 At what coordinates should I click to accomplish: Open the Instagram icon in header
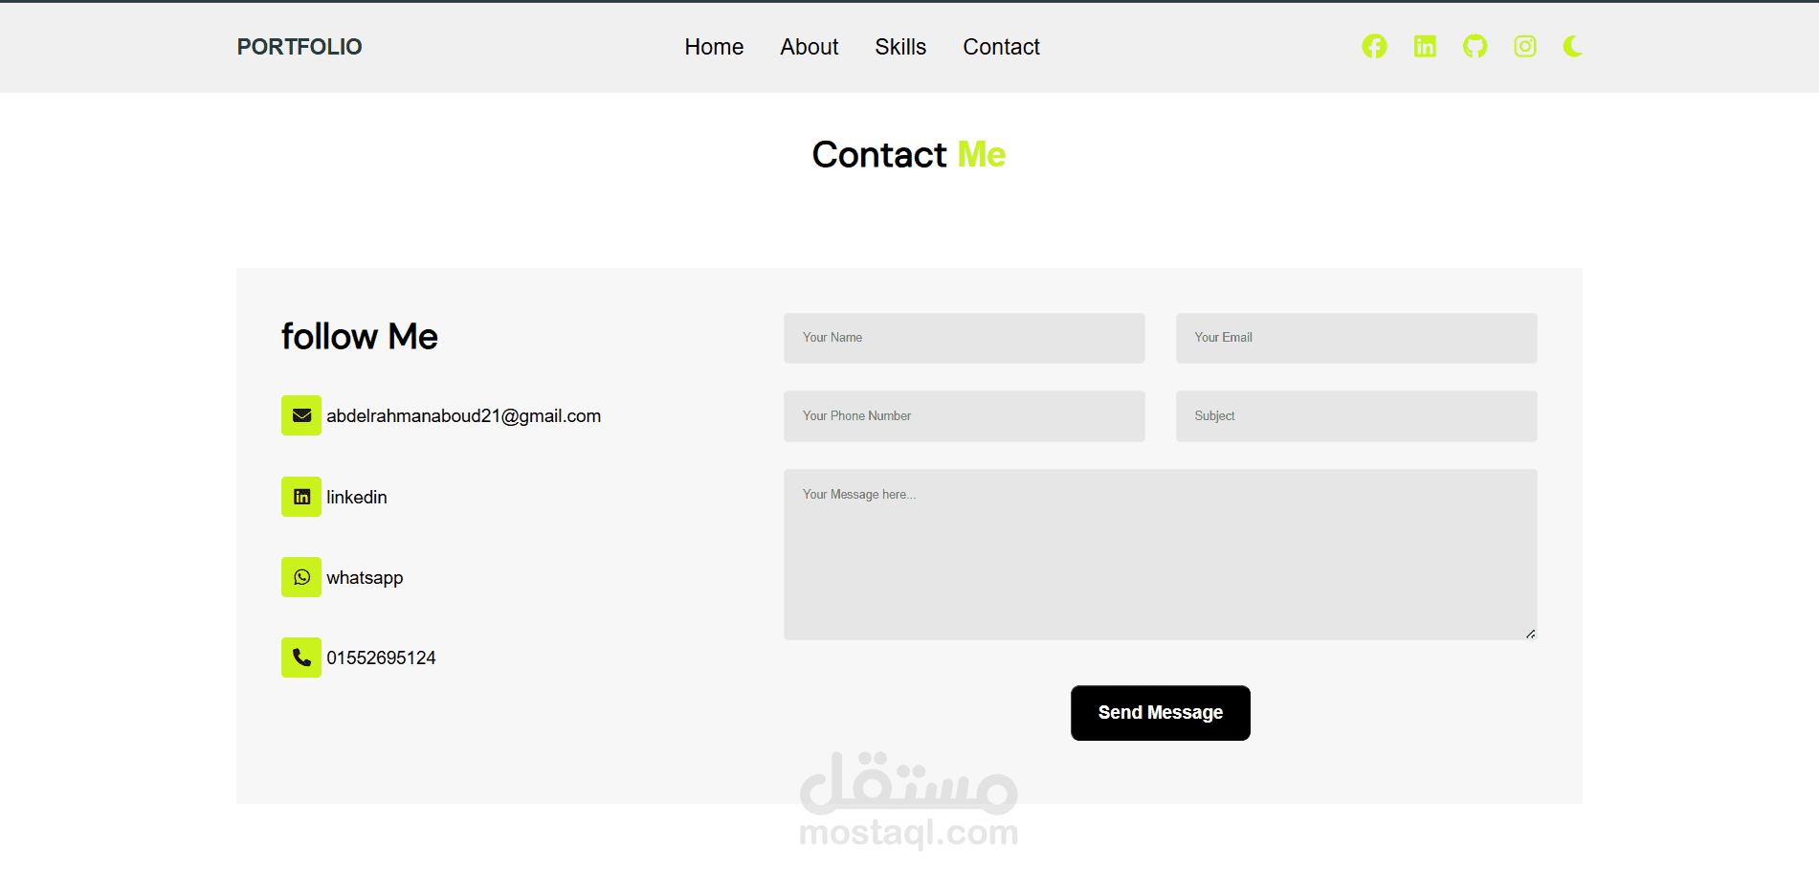(x=1525, y=46)
